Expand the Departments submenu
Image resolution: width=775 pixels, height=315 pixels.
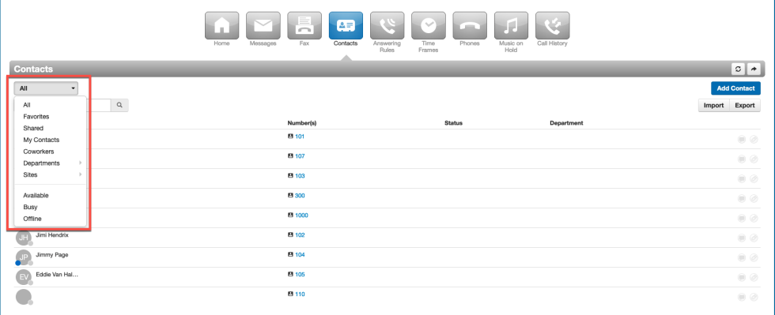tap(51, 163)
